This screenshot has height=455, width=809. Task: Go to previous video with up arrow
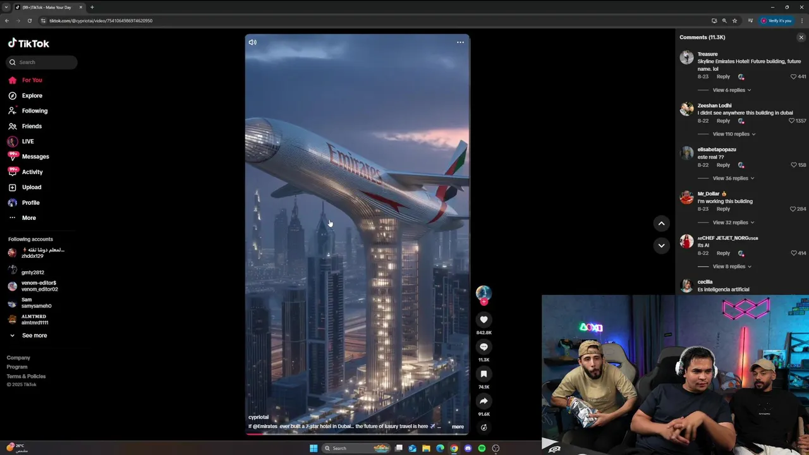[x=661, y=223]
